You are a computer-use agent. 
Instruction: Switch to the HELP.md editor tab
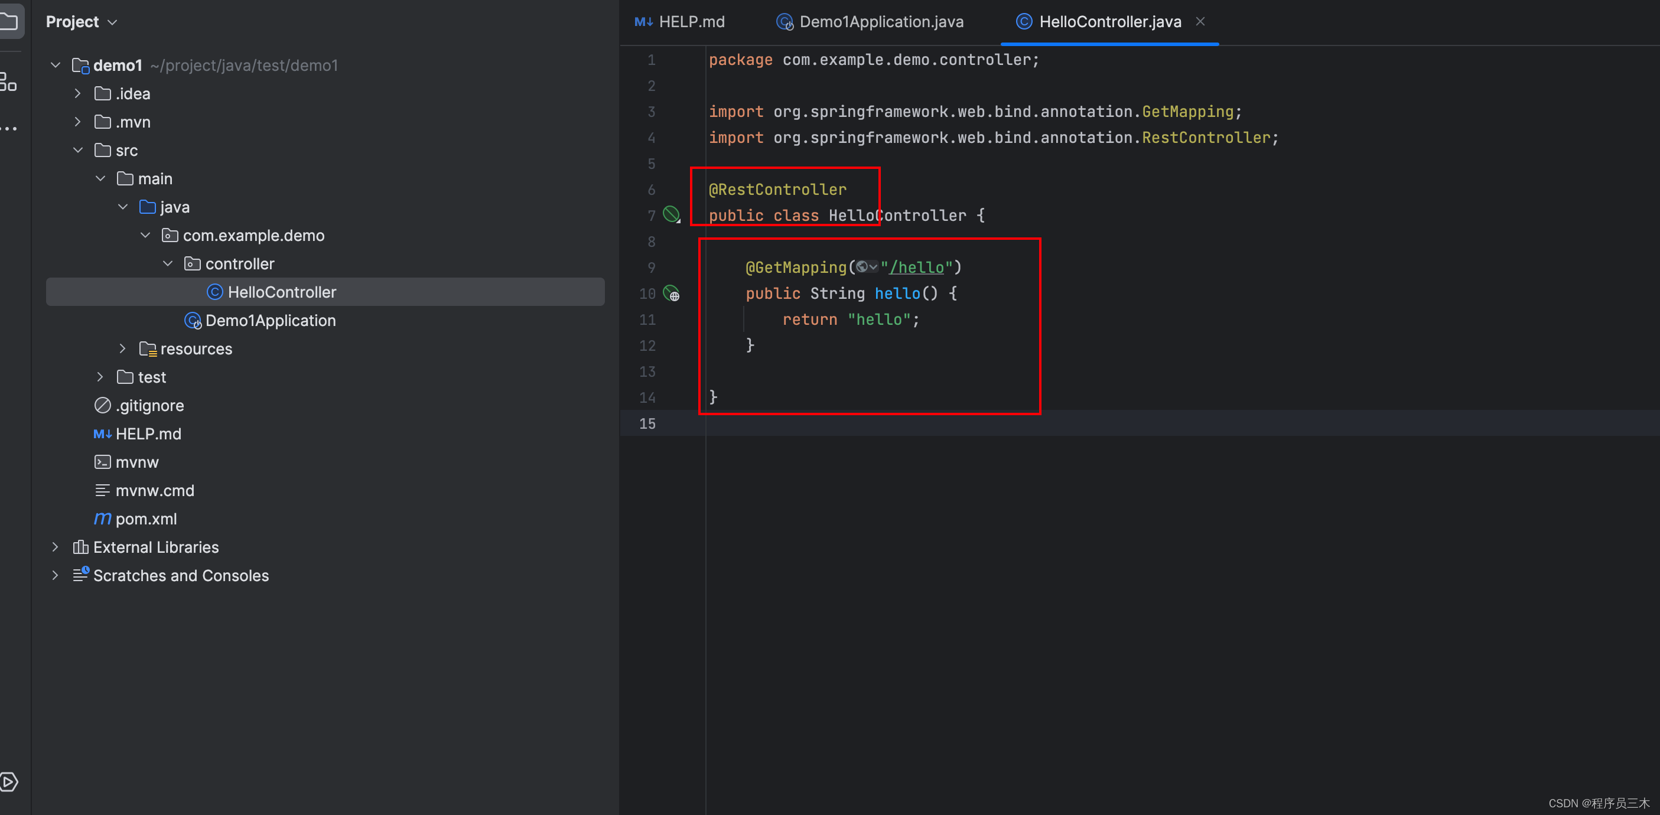click(680, 21)
